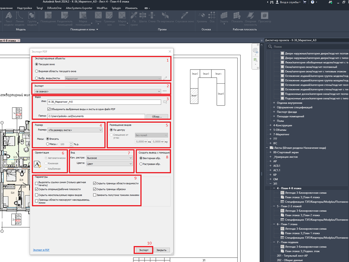The width and height of the screenshot is (349, 262).
Task: Enable Hide unreferenced view tags checkbox
Action: point(37,195)
